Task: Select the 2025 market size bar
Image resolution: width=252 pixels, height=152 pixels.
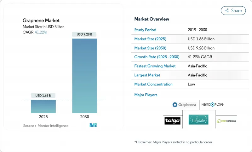Action: click(43, 106)
